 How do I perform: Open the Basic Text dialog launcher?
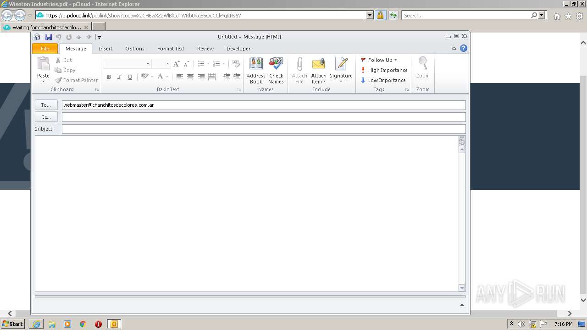coord(239,90)
